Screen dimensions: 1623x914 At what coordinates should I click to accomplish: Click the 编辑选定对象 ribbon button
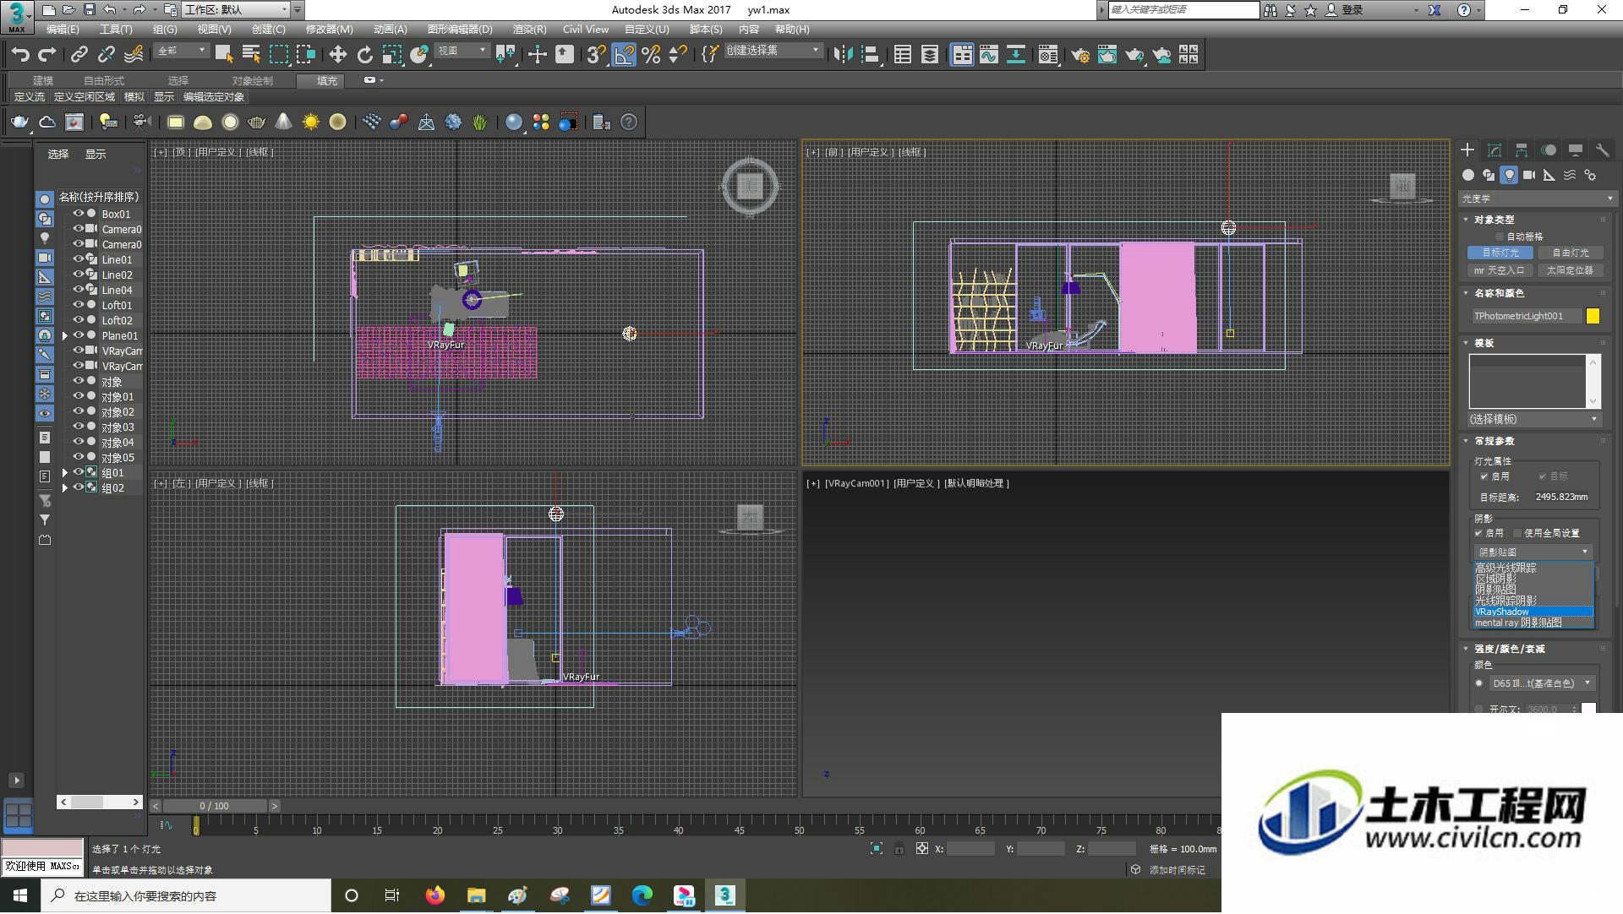(214, 97)
